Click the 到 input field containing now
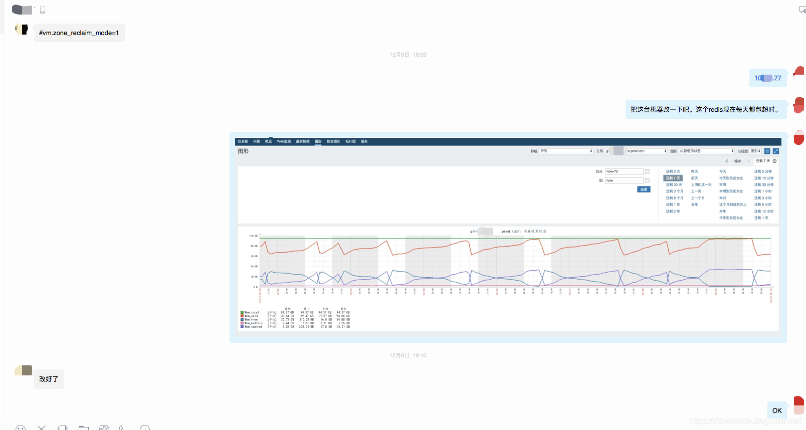 click(x=624, y=180)
